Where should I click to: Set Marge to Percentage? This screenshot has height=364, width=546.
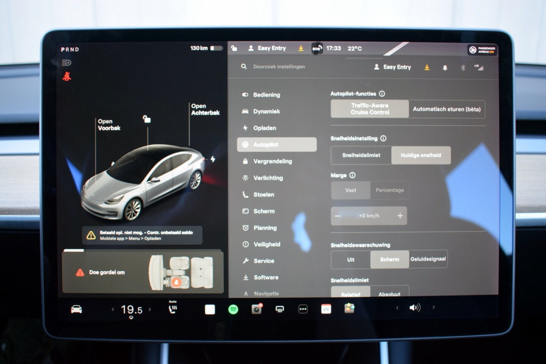390,190
